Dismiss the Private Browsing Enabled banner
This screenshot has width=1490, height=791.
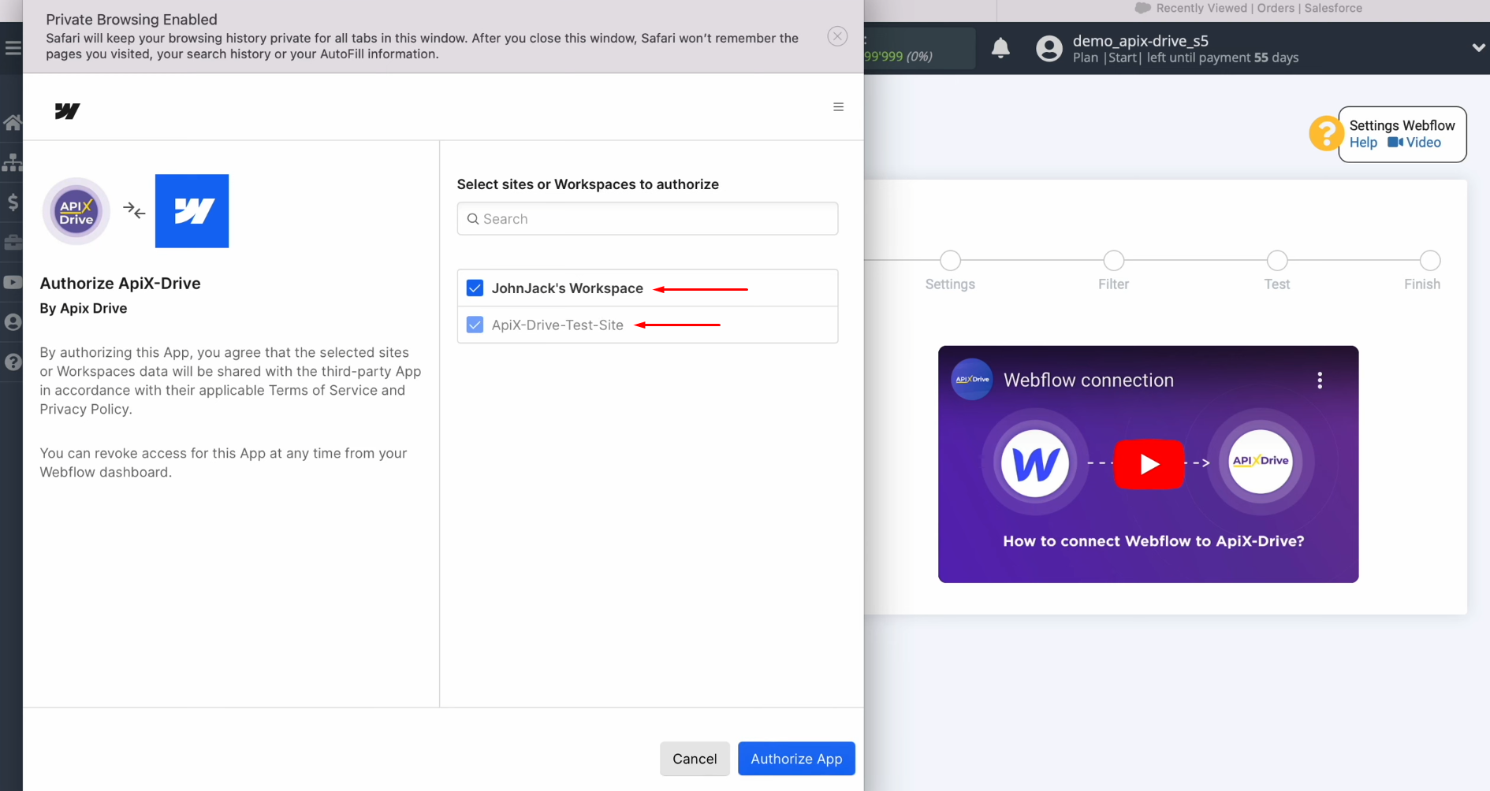(x=837, y=36)
